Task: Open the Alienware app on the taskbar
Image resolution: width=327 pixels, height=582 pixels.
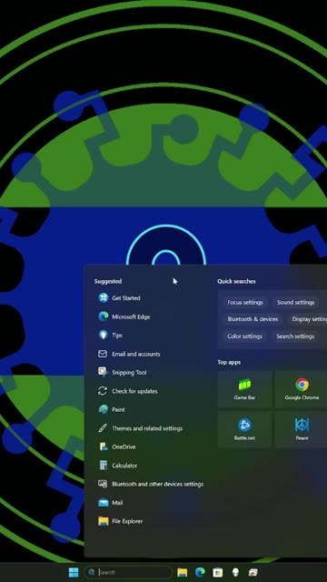Action: click(235, 572)
